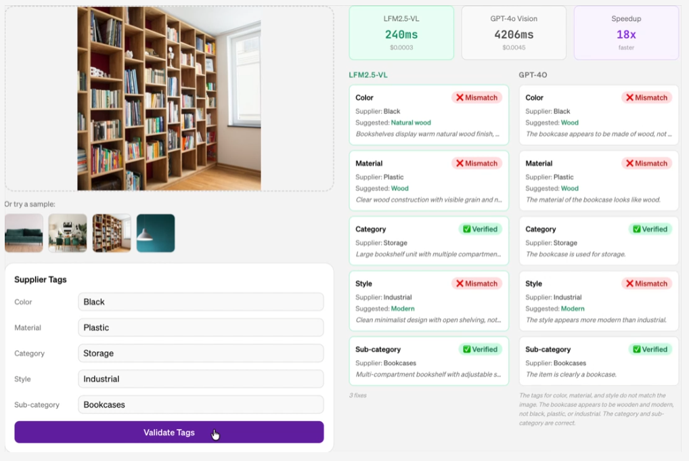Click LFM2.5-VL Category Verified badge
Viewport: 689px width, 461px height.
[x=479, y=229]
